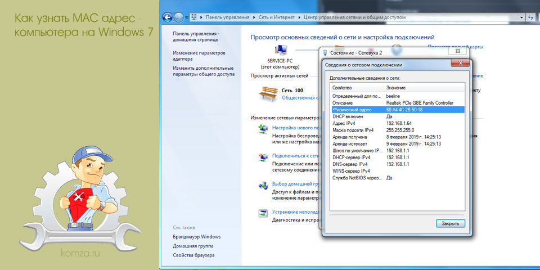Click Устранение неполадок icon
This screenshot has width=540, height=270.
(263, 213)
